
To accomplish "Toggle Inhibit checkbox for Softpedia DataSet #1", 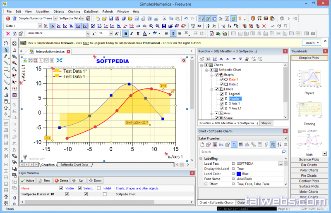I will 105,194.
